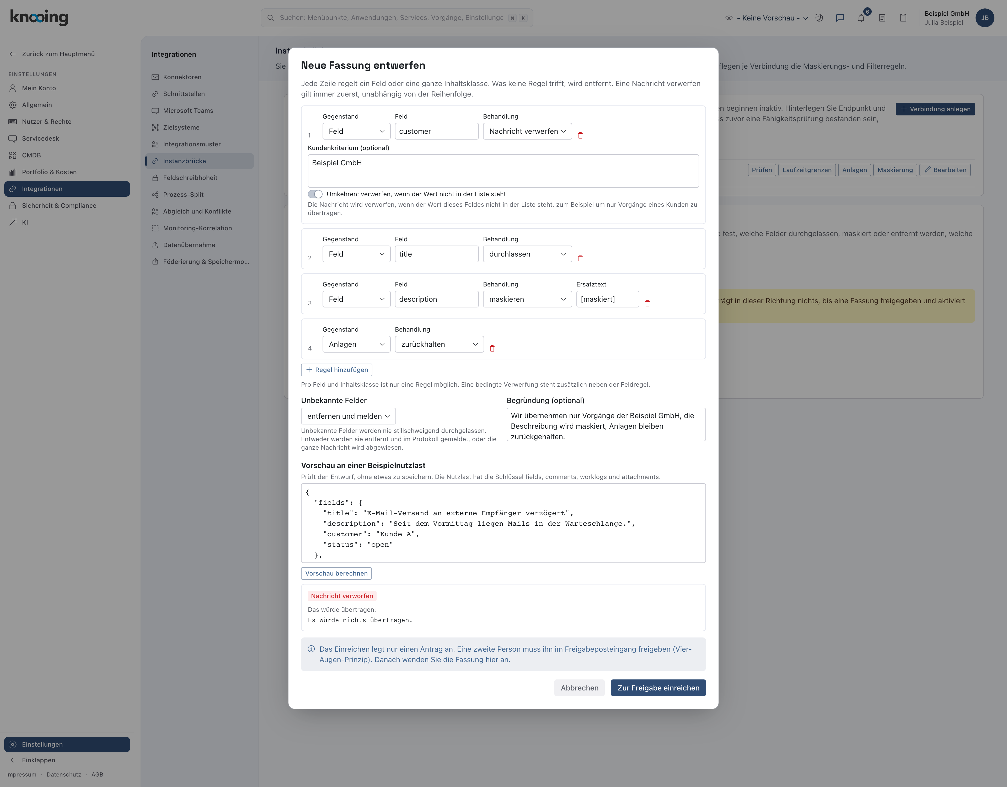This screenshot has height=787, width=1007.
Task: Submit with Zur Freigabe einreichen
Action: pos(658,688)
